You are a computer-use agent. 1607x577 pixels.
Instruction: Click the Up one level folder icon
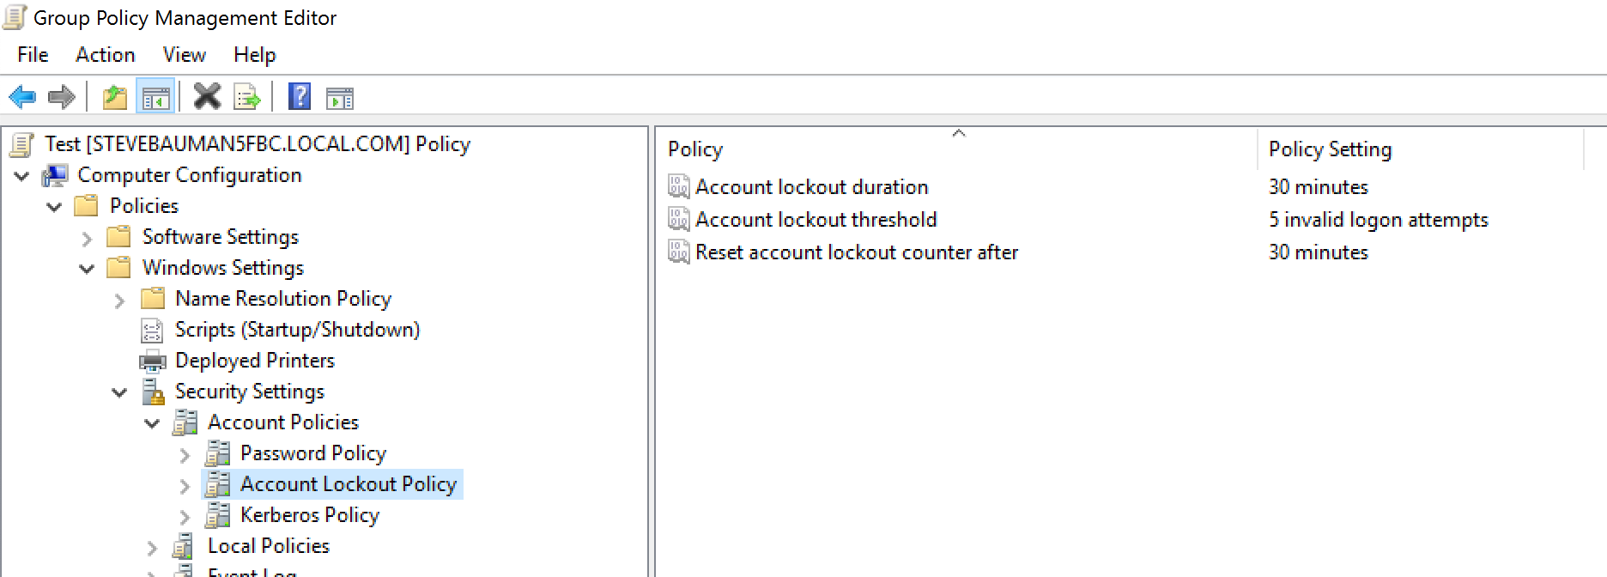(115, 96)
